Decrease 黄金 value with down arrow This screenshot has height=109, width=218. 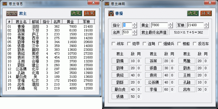170,26
